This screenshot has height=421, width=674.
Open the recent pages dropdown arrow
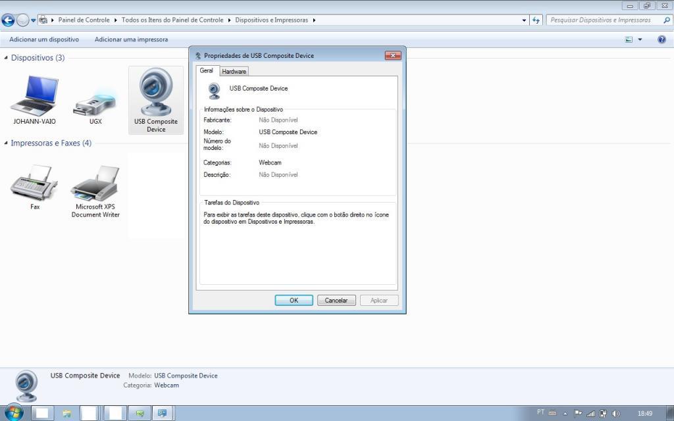[33, 20]
